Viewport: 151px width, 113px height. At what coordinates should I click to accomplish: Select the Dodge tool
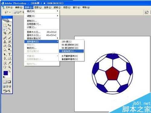pyautogui.click(x=9, y=49)
